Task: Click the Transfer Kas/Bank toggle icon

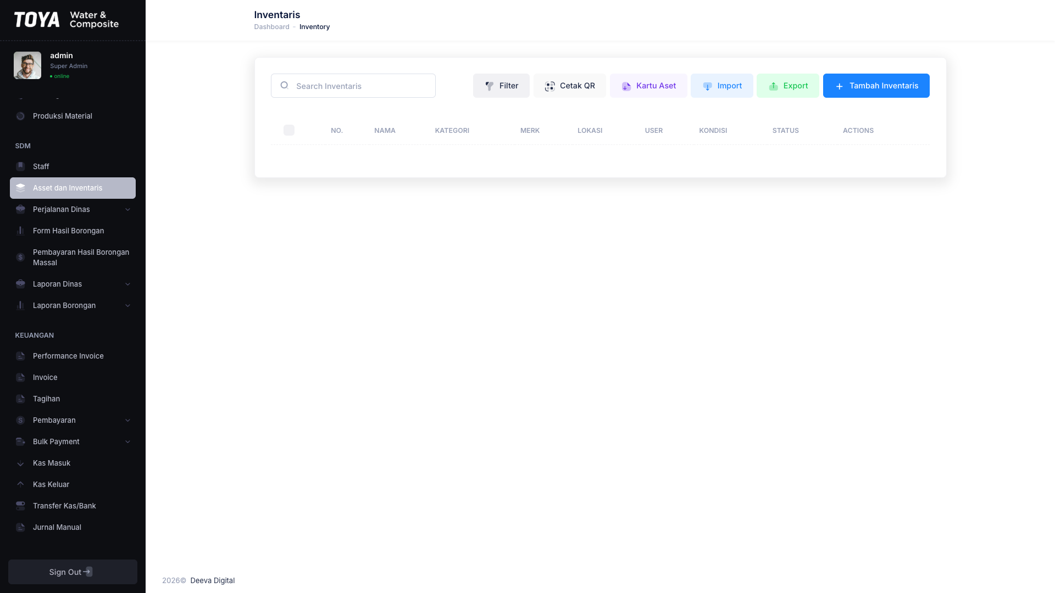Action: click(20, 506)
